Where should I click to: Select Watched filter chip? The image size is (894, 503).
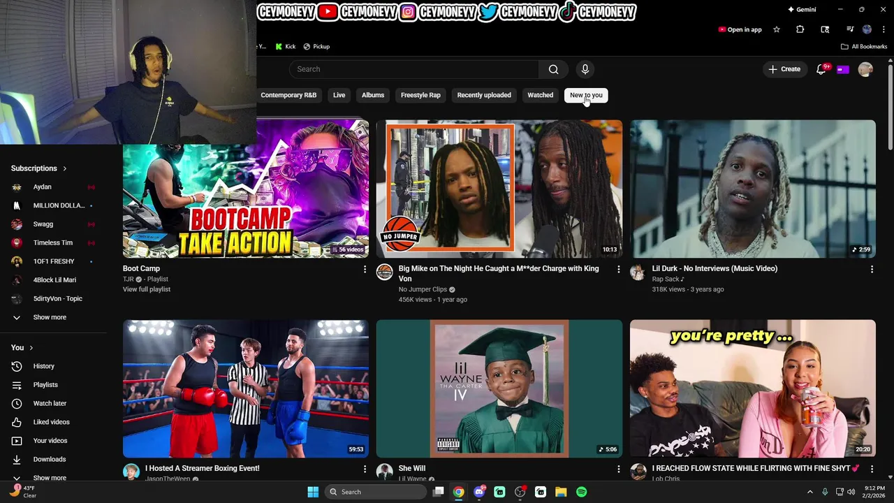coord(541,95)
